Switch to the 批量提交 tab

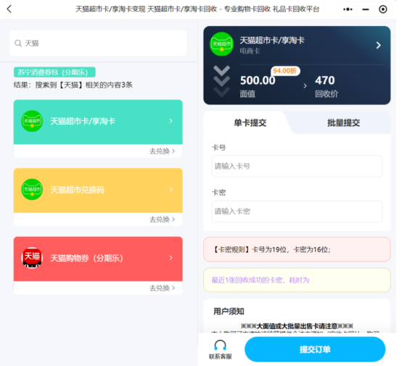343,123
